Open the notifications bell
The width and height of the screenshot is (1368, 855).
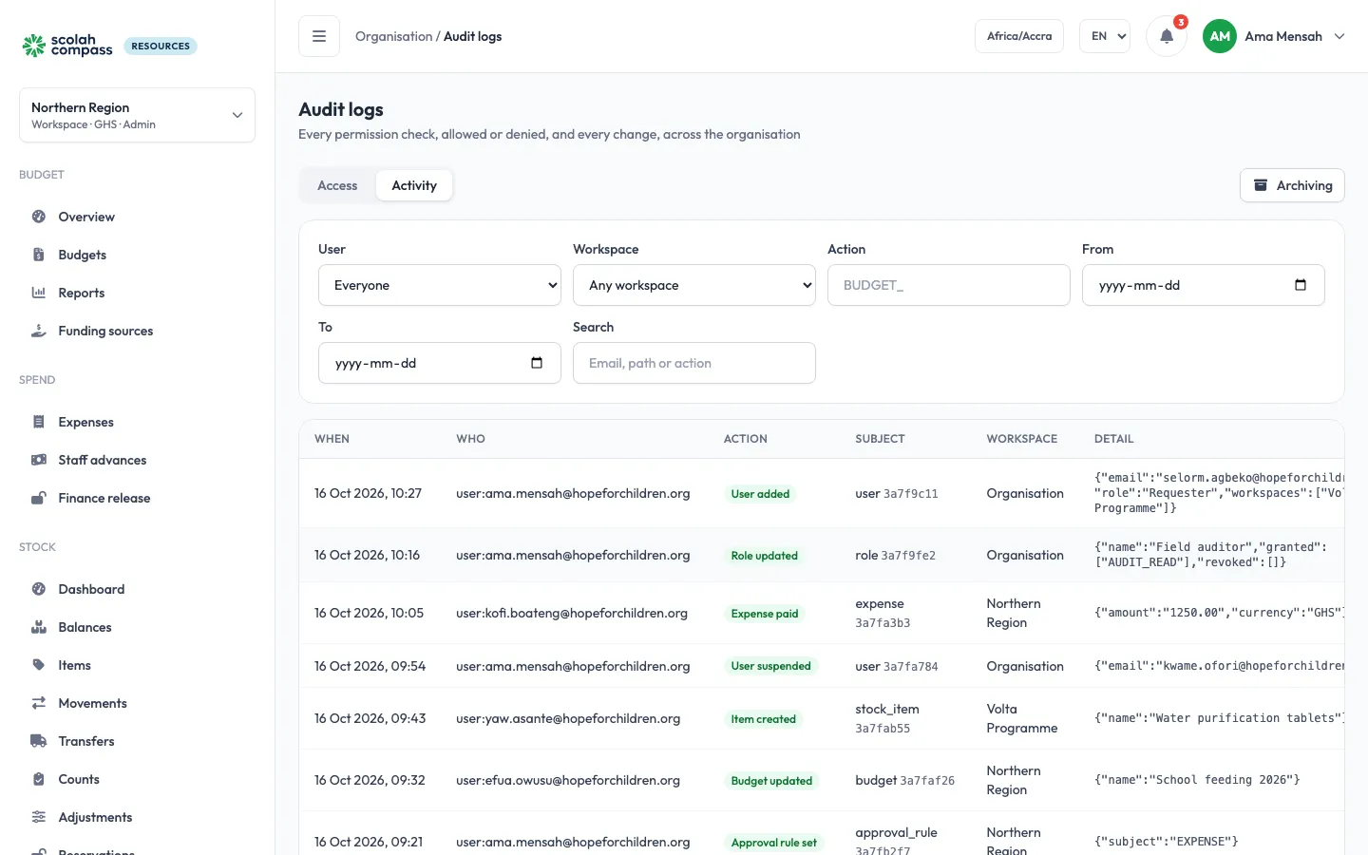[1167, 36]
